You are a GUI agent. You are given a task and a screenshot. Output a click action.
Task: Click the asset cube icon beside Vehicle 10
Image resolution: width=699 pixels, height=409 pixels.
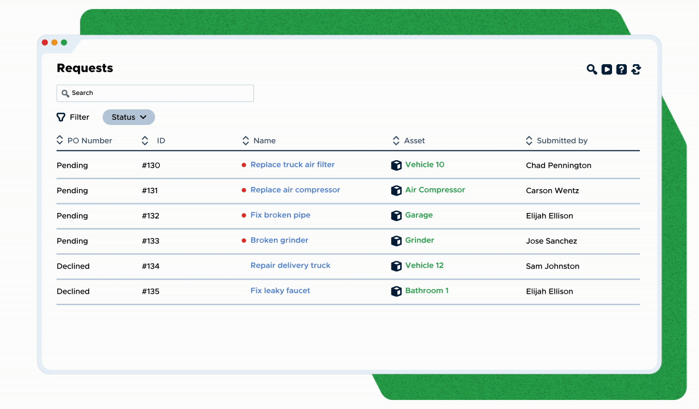[x=396, y=165]
